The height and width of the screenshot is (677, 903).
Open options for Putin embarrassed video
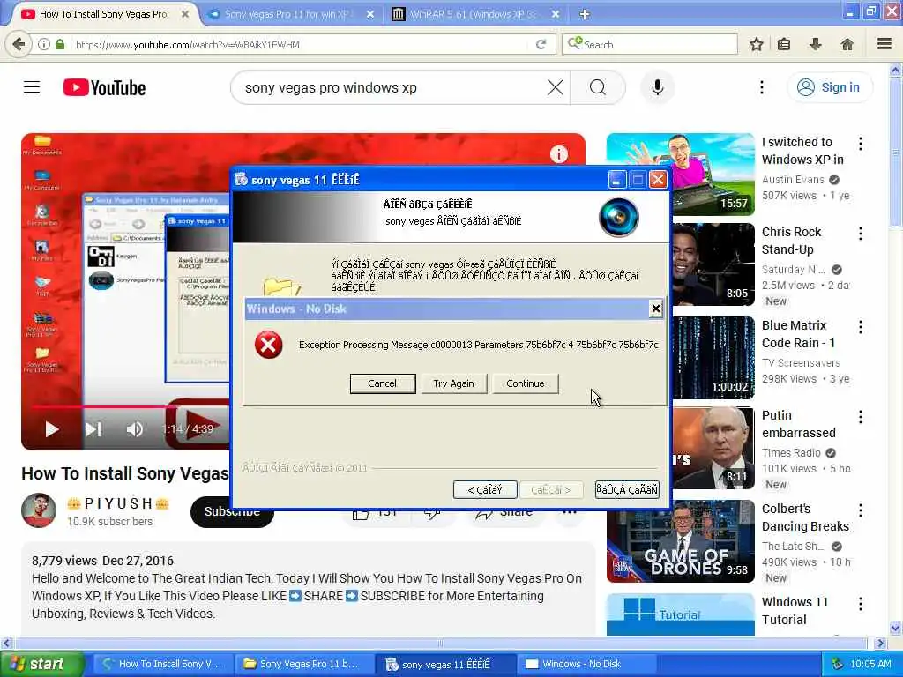click(861, 417)
